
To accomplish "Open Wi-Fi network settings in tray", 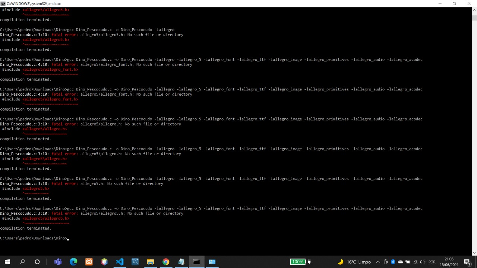I will click(x=416, y=262).
